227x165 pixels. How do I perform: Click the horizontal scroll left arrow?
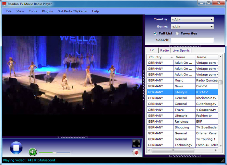pyautogui.click(x=149, y=150)
